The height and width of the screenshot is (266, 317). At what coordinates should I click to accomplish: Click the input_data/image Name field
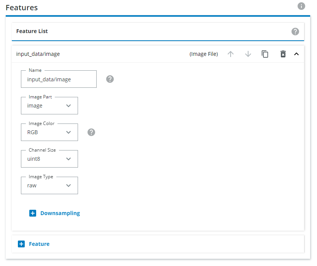click(59, 79)
